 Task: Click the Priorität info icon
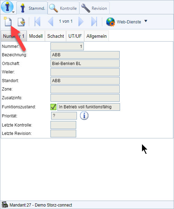pyautogui.click(x=84, y=116)
